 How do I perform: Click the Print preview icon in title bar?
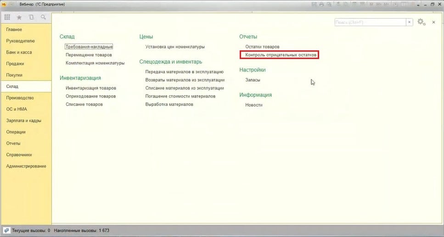329,5
